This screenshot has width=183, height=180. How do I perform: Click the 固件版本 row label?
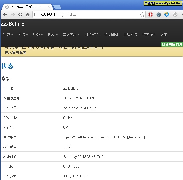point(10,137)
